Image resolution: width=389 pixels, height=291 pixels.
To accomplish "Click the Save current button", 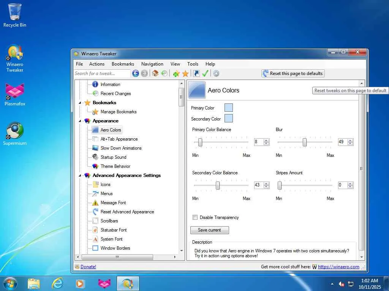I will click(209, 230).
